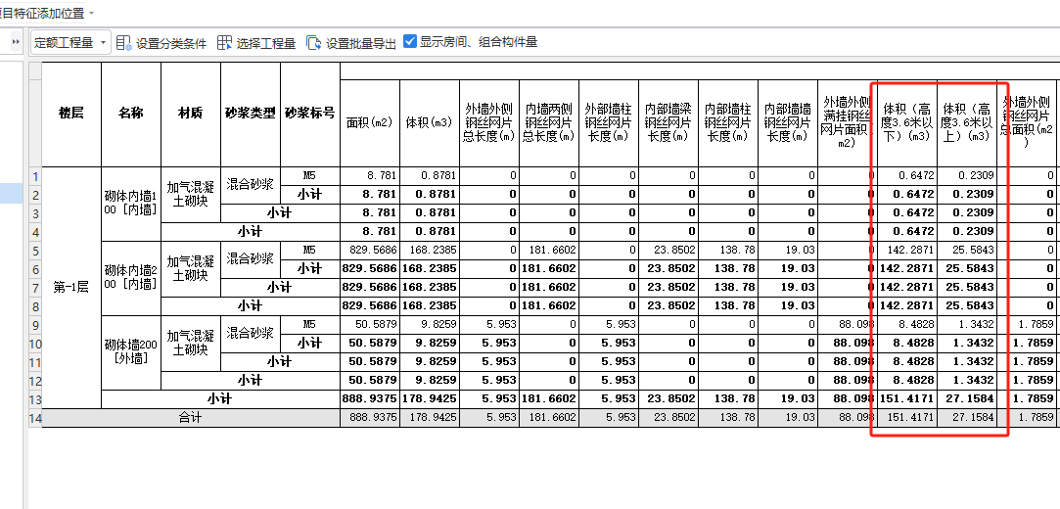Click area value 829.5686 in row 5
Viewport: 1060px width, 509px height.
[x=370, y=251]
